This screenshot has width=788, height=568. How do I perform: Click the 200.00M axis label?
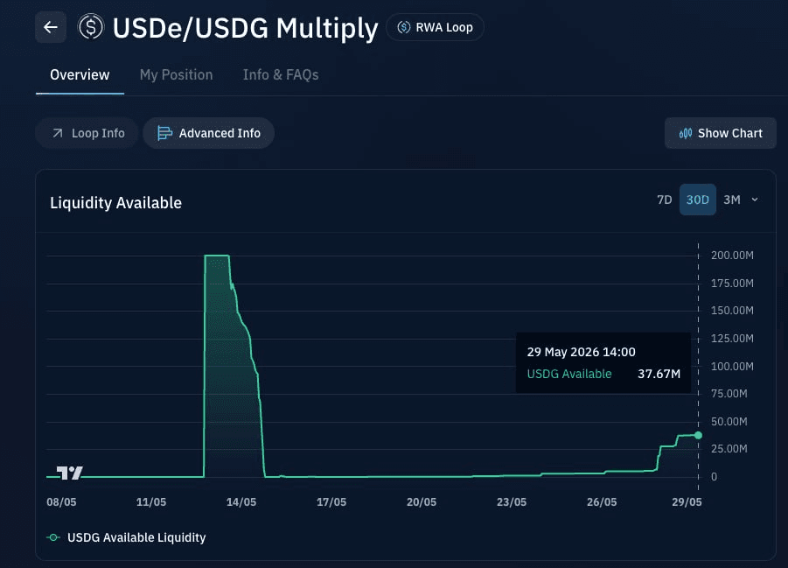[x=732, y=255]
